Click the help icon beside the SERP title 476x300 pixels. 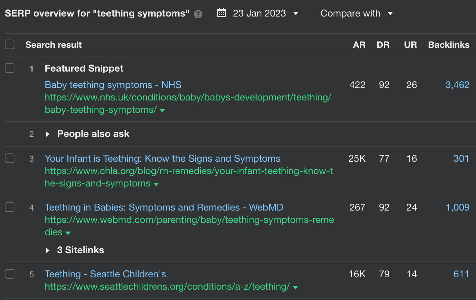tap(198, 14)
